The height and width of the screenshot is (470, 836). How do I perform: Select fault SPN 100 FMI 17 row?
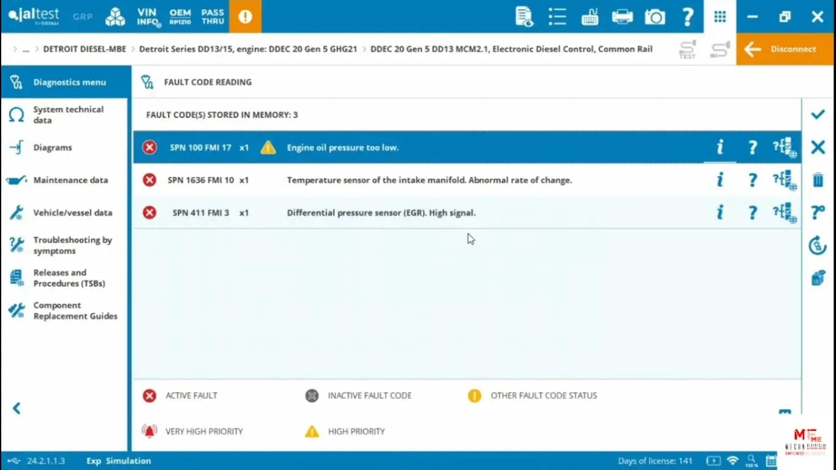point(467,147)
